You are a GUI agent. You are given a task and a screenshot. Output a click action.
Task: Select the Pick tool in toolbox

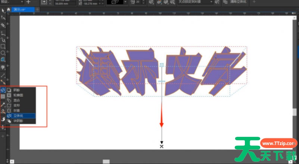pos(3,11)
